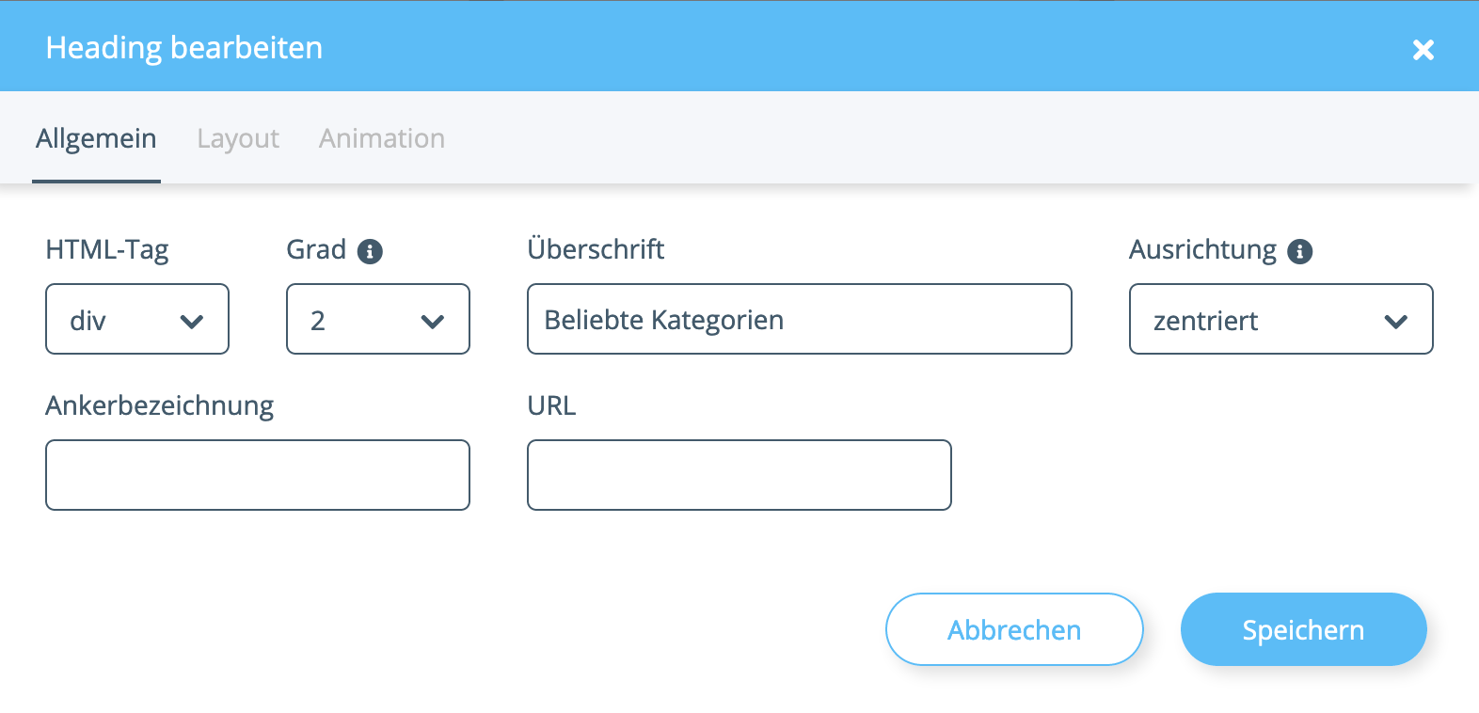Screen dimensions: 1479x713
Task: Click into the empty Ankerbezeichnung field
Action: click(x=258, y=475)
